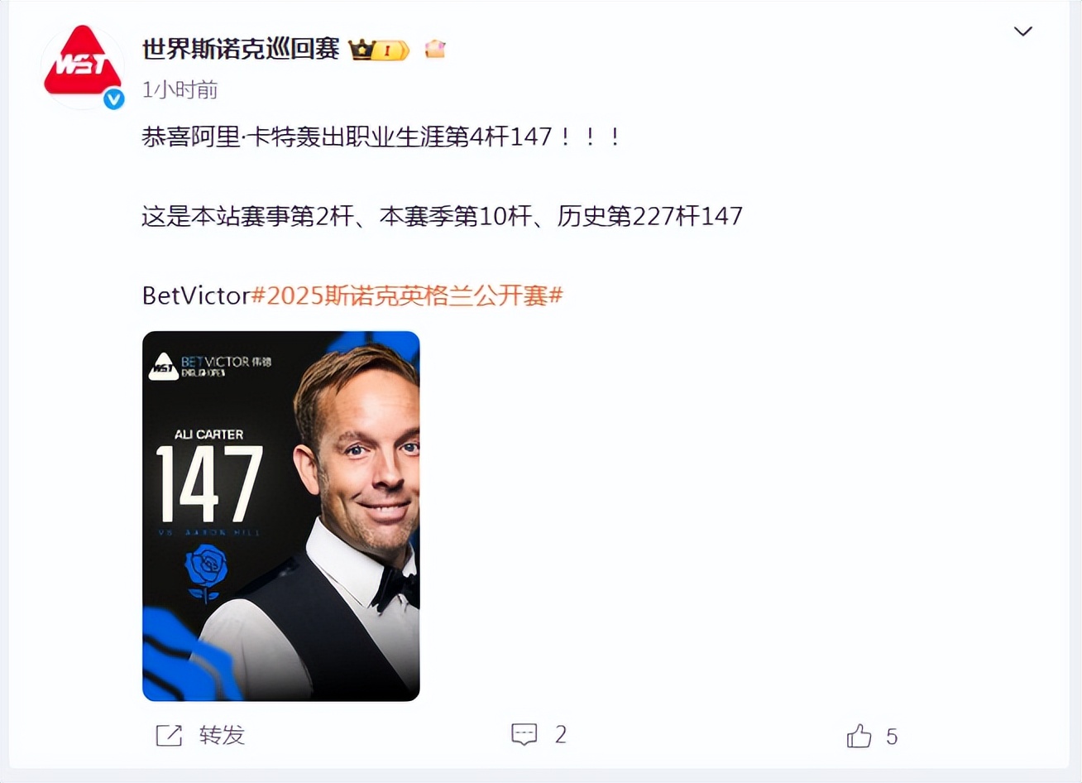Click the BetVictor text before the hashtag
1082x783 pixels.
[x=196, y=295]
